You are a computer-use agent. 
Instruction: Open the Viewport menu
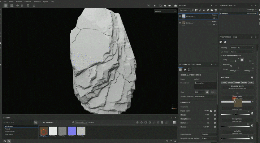click(28, 1)
